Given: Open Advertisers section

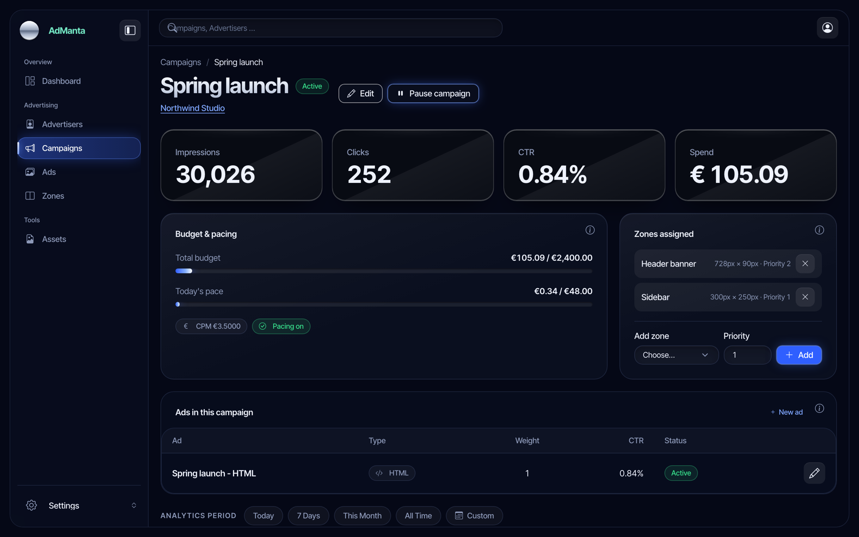Looking at the screenshot, I should pos(79,124).
